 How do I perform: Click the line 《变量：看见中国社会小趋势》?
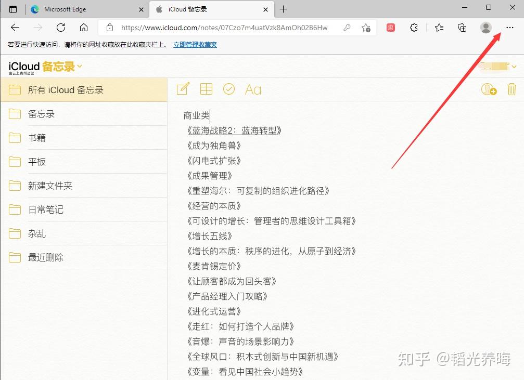pyautogui.click(x=245, y=372)
